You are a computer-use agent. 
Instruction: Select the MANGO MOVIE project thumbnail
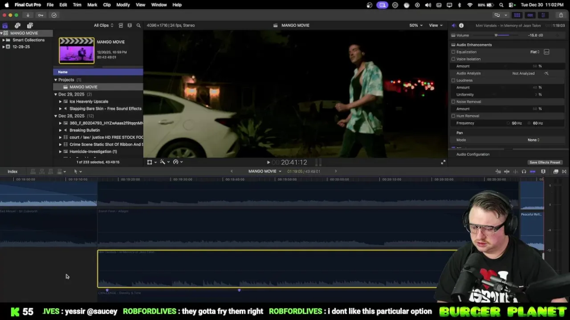pyautogui.click(x=77, y=51)
